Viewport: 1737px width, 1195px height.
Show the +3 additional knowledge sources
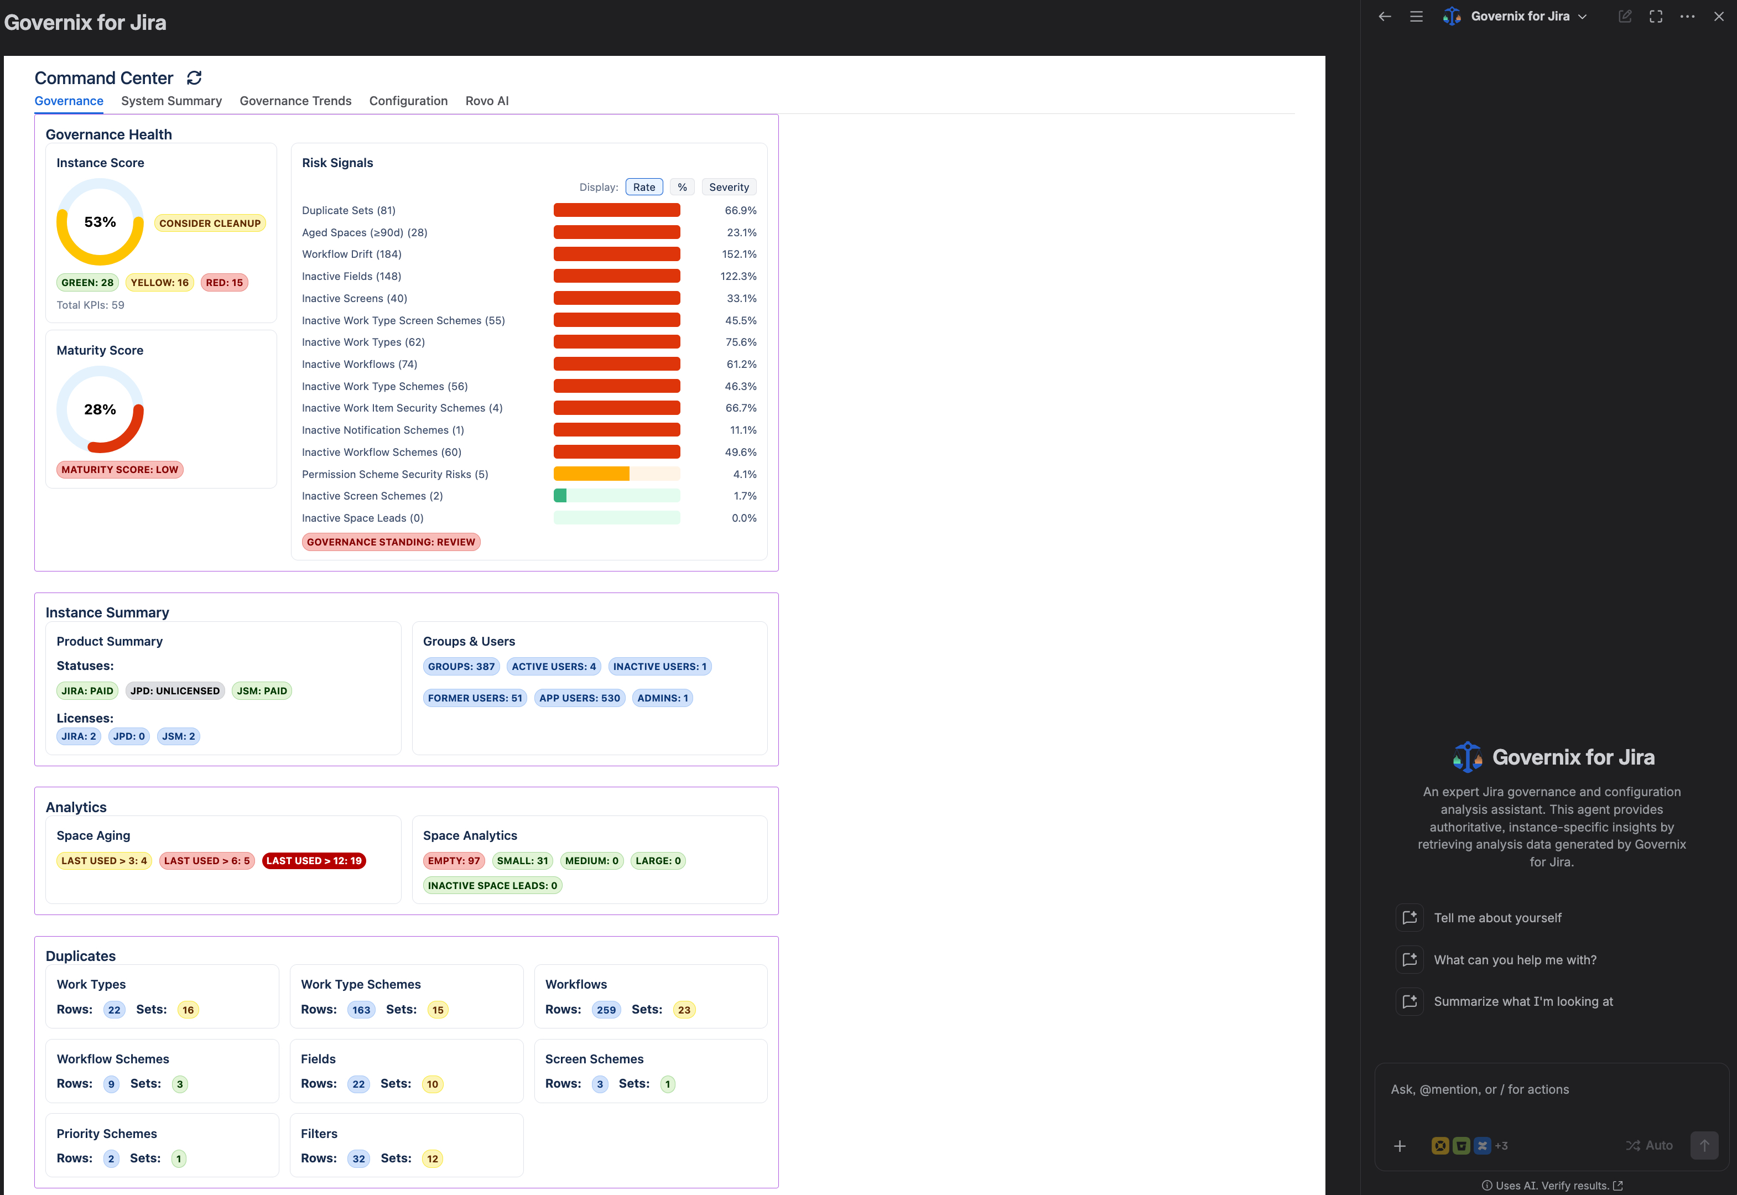(1501, 1146)
